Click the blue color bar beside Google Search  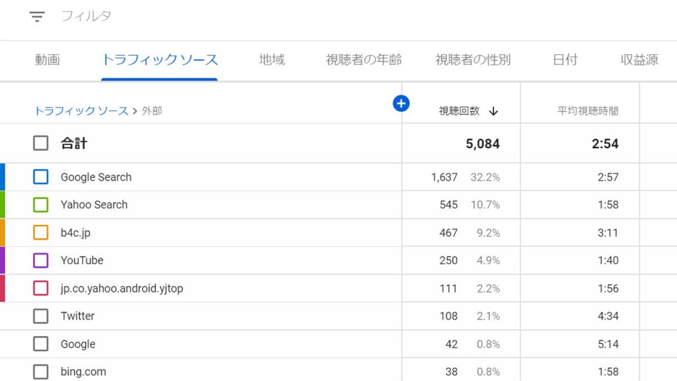3,177
